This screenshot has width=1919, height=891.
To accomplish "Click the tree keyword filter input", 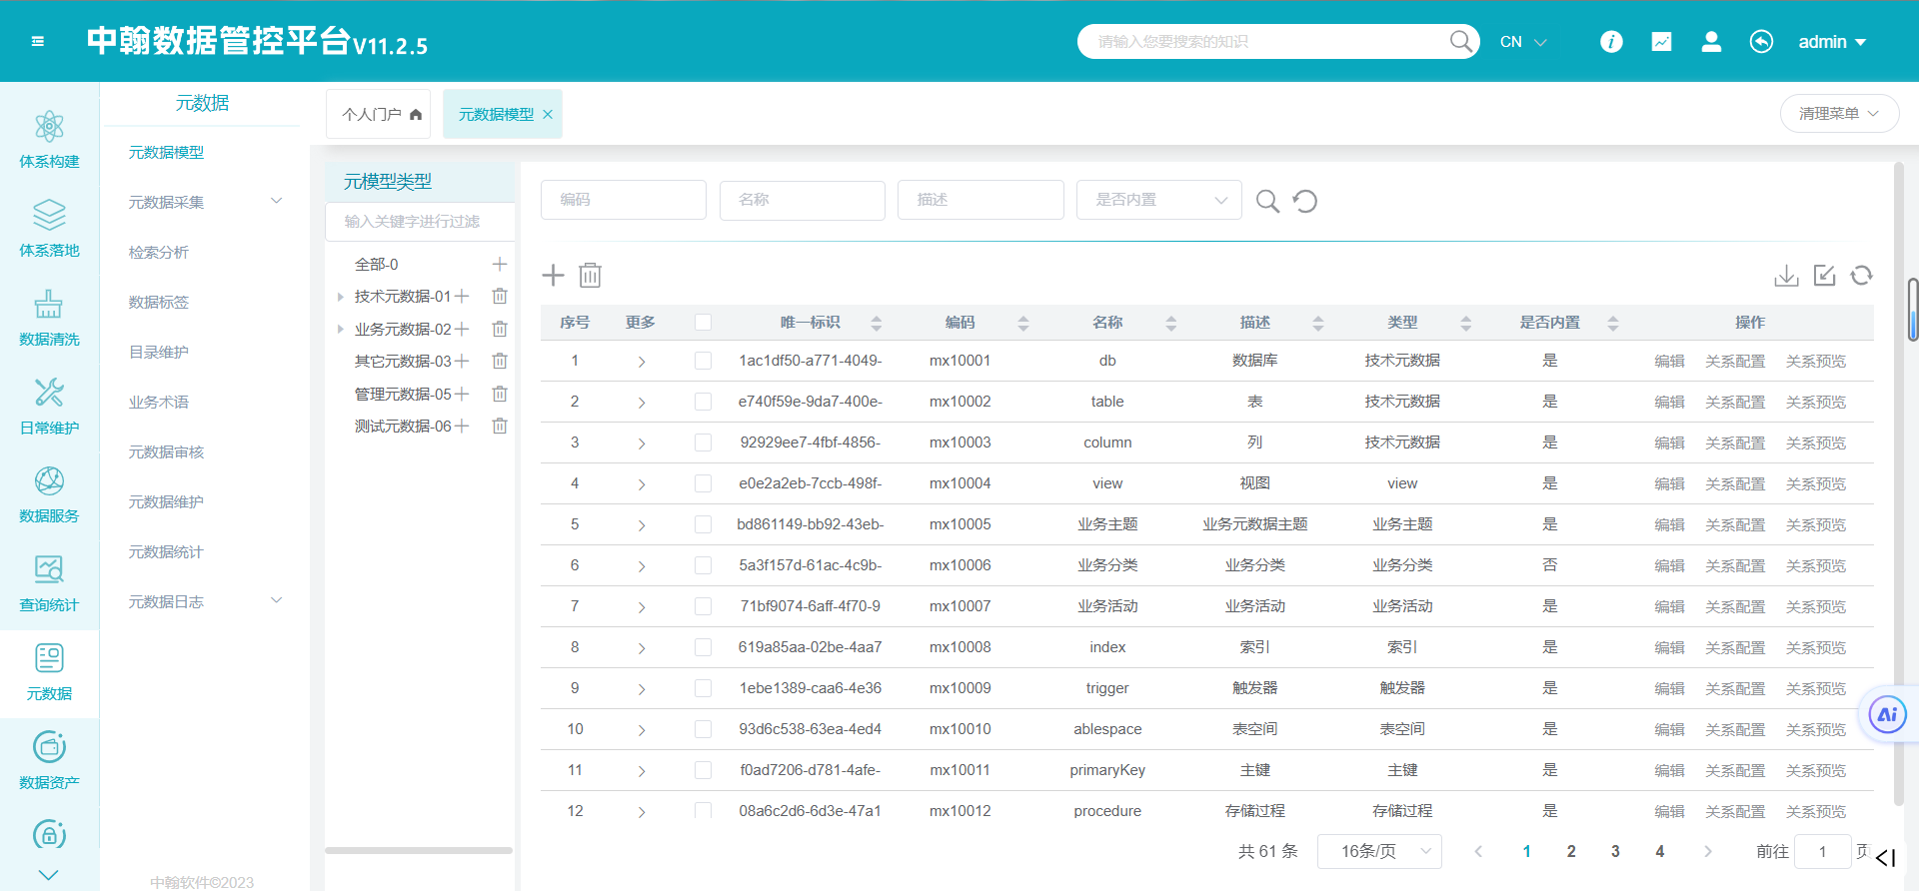I will 420,222.
